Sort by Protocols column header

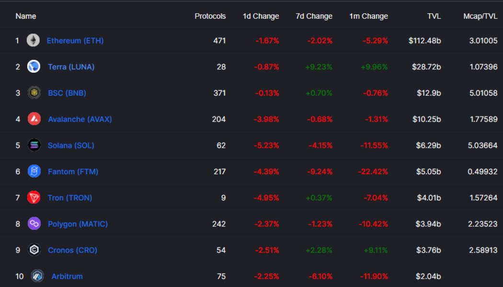point(210,16)
